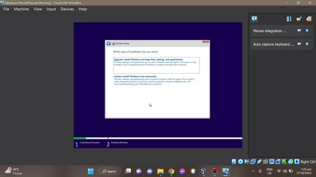Choose Custom: Install Windows only (advanced)
Image resolution: width=316 pixels, height=177 pixels.
pyautogui.click(x=154, y=80)
